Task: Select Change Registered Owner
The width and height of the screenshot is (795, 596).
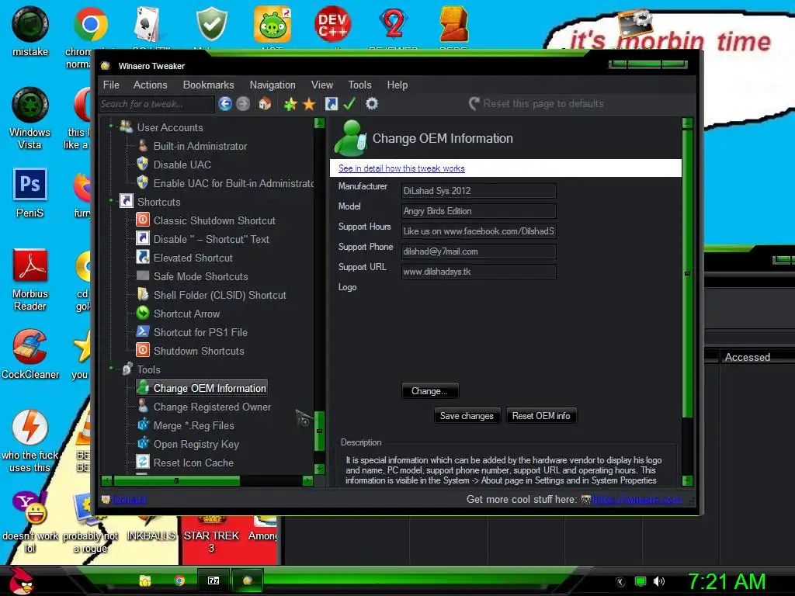Action: (212, 407)
